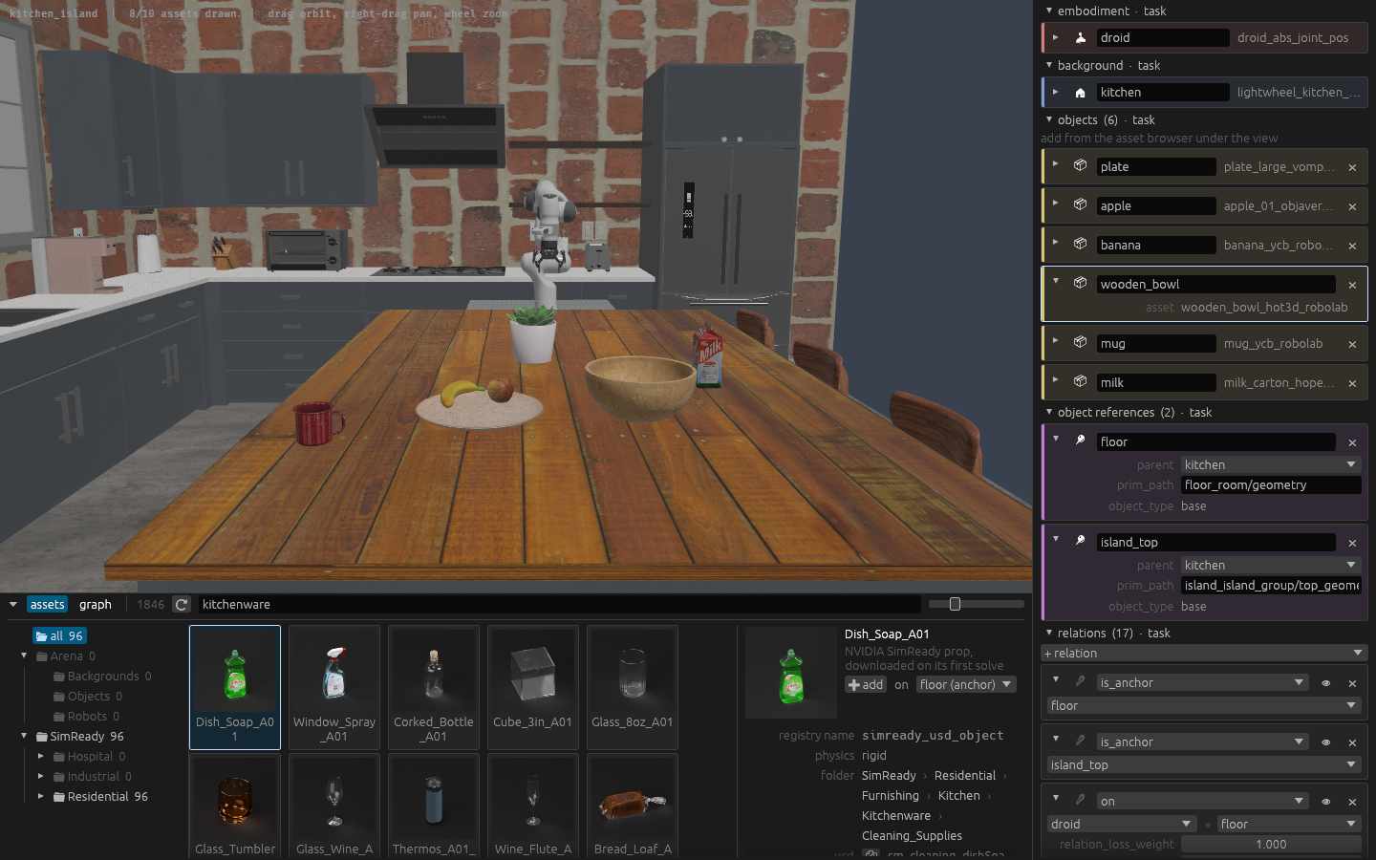Toggle visibility of is_anchor floor relation
The height and width of the screenshot is (860, 1376).
[1326, 683]
